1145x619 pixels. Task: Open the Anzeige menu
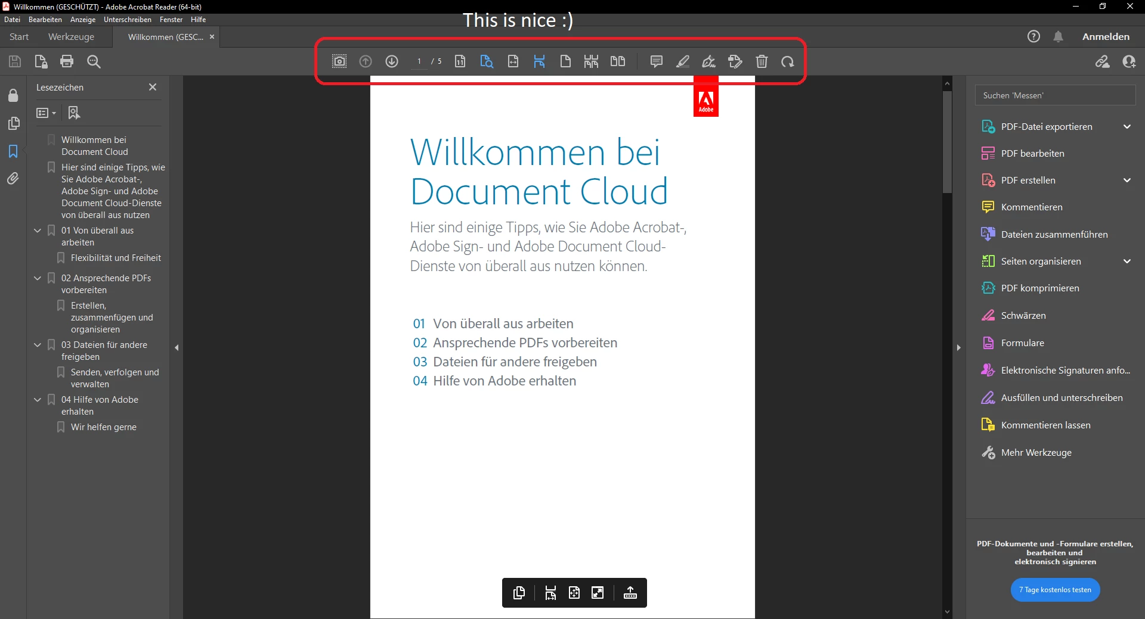click(83, 20)
